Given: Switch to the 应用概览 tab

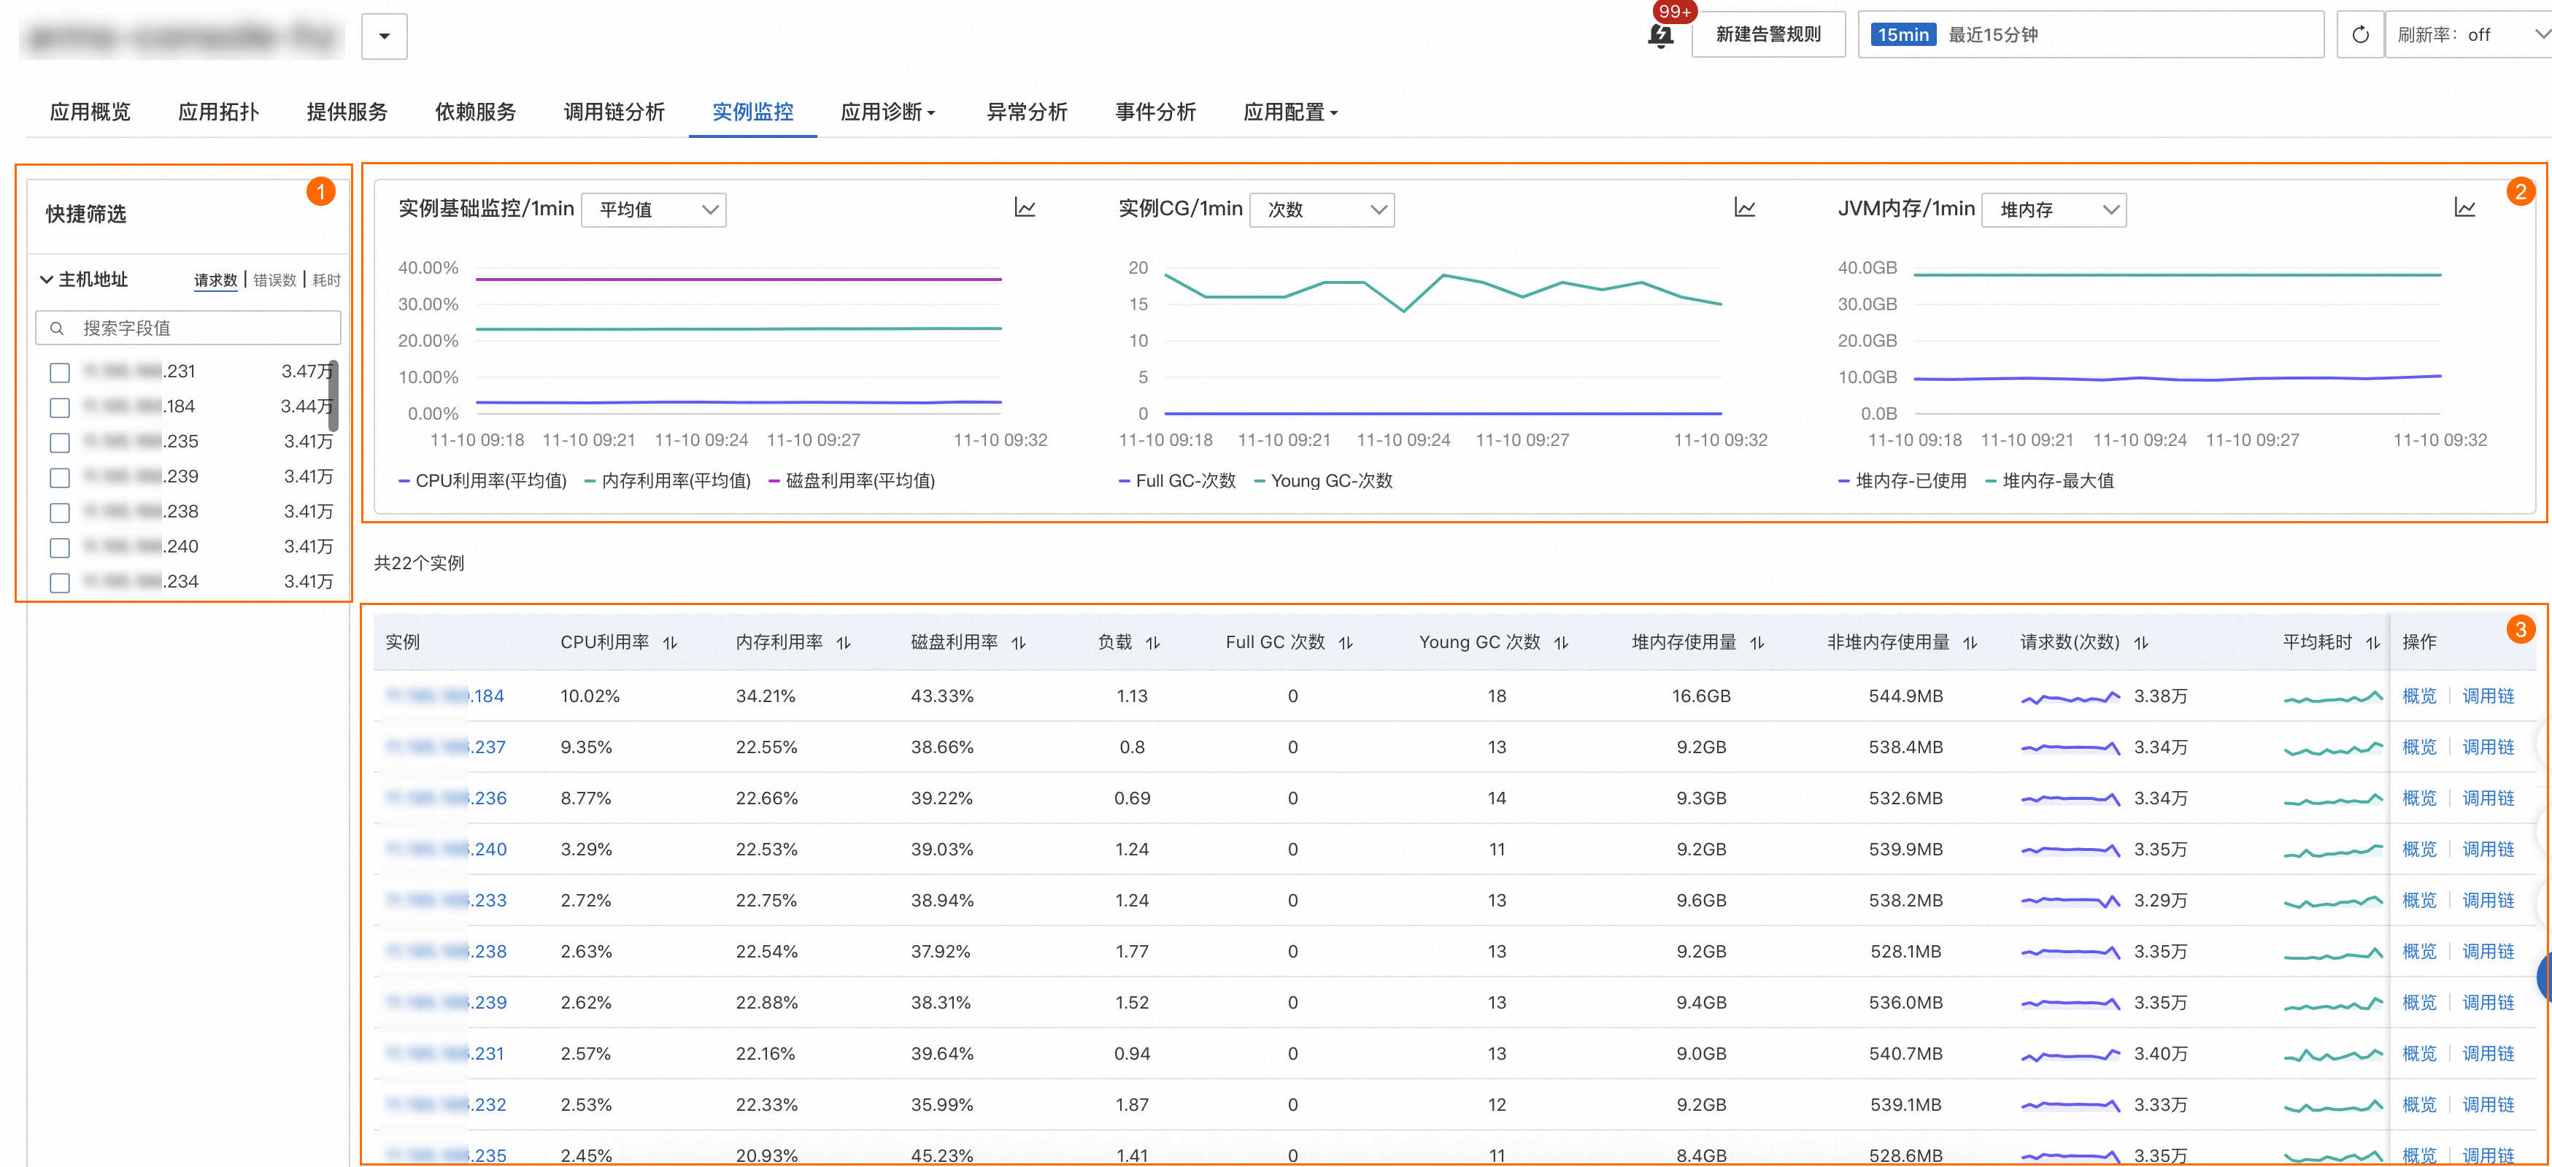Looking at the screenshot, I should [90, 112].
